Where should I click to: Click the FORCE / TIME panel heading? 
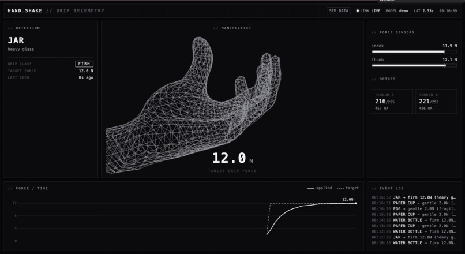(x=28, y=188)
